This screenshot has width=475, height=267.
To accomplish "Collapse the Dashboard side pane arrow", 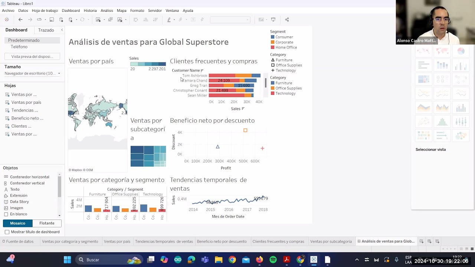I will pos(62,30).
